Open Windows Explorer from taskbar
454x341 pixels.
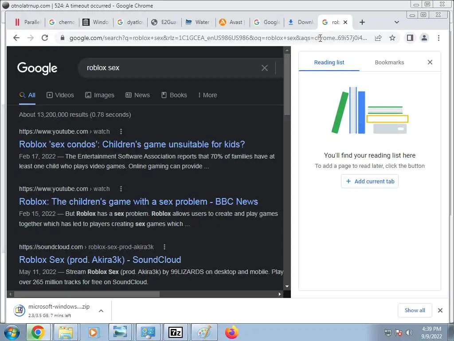click(x=66, y=332)
